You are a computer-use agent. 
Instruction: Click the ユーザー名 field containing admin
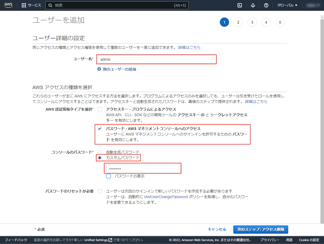click(157, 59)
